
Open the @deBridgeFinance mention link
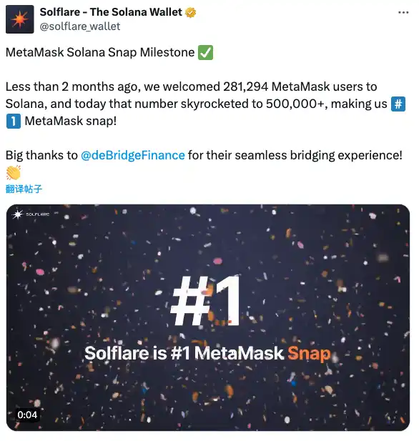click(x=133, y=155)
